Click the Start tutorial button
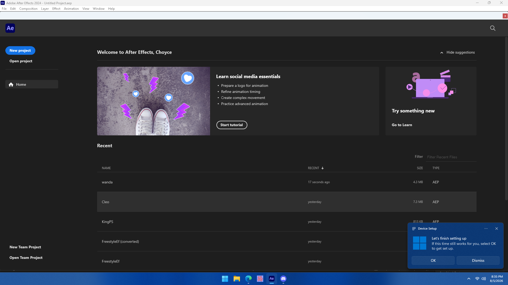The width and height of the screenshot is (508, 285). pos(232,125)
